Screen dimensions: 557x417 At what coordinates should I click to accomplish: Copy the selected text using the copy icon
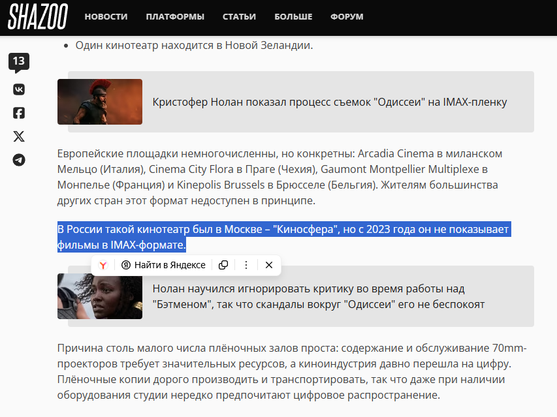tap(223, 265)
